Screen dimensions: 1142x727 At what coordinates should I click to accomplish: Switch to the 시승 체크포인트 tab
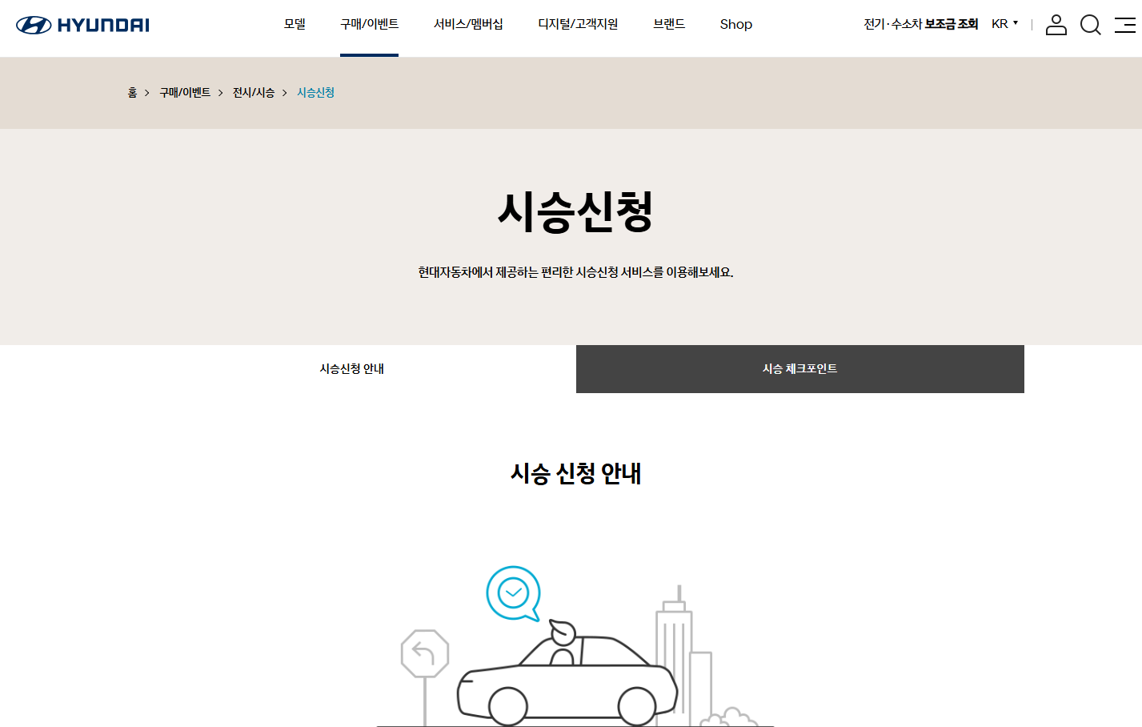(x=799, y=369)
